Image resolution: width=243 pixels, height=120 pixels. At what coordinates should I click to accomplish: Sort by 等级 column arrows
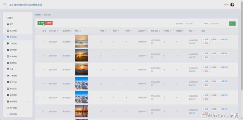coord(105,31)
